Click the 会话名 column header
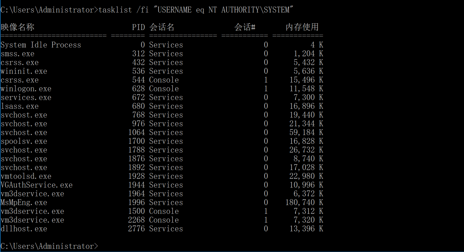The height and width of the screenshot is (252, 464). click(x=162, y=27)
